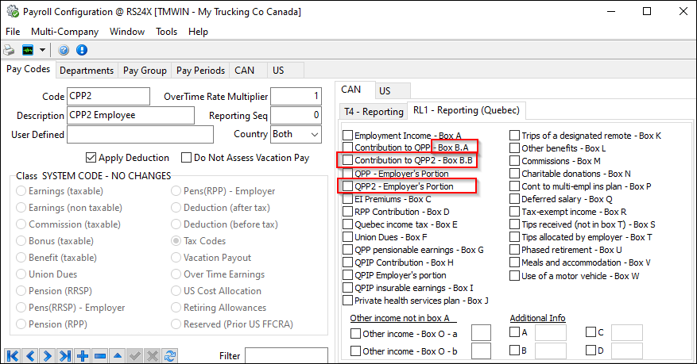Image resolution: width=697 pixels, height=364 pixels.
Task: Uncheck the Apply Deduction checkbox
Action: [91, 158]
